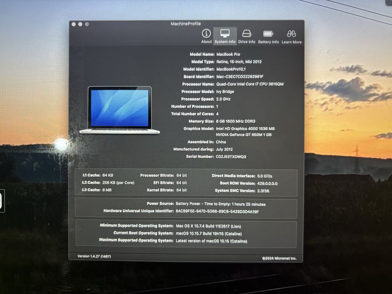Viewport: 392px width, 294px height.
Task: Click the Board Identifier value Mac-C3EC7CD22292981F
Action: click(239, 77)
